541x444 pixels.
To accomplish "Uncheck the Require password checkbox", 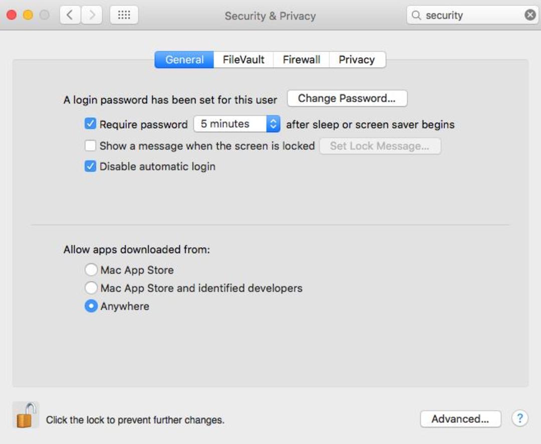I will point(90,124).
